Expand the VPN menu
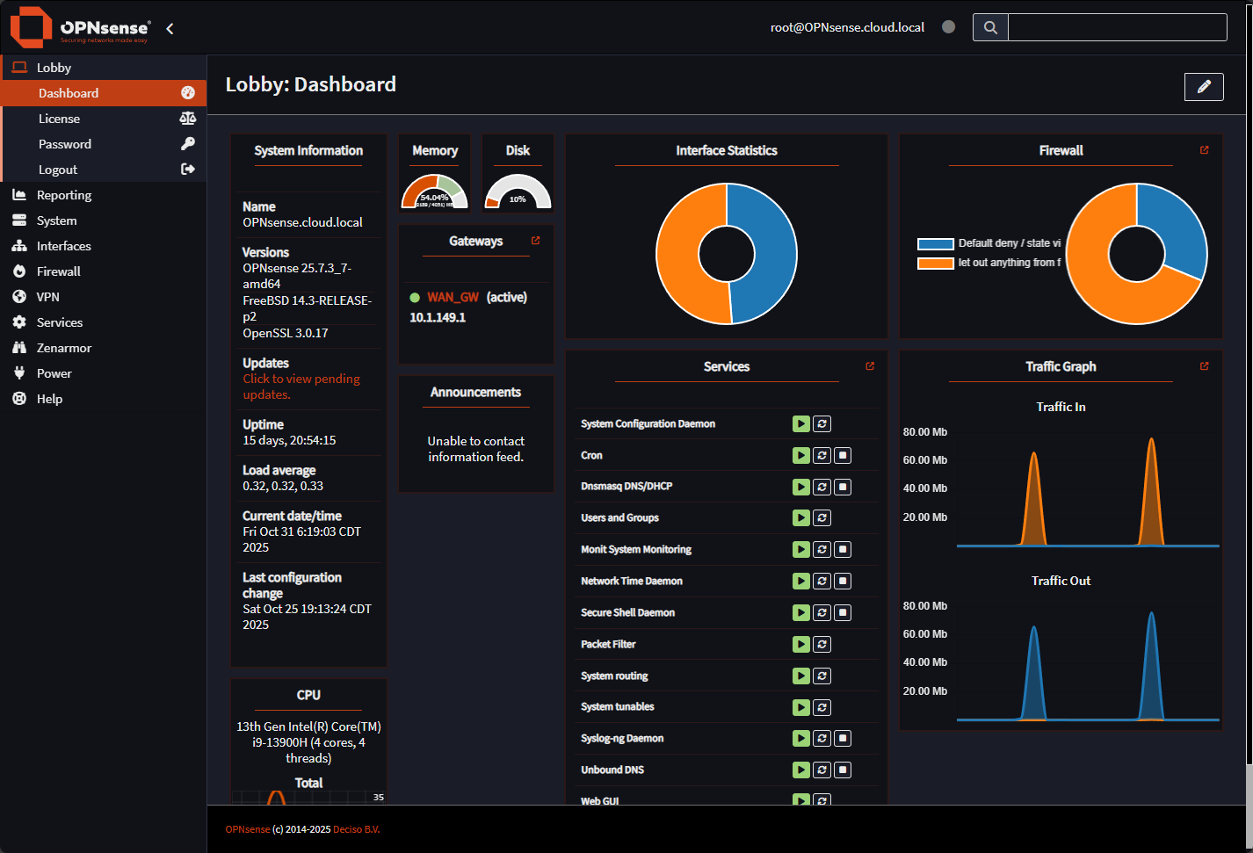This screenshot has width=1253, height=853. pyautogui.click(x=104, y=297)
